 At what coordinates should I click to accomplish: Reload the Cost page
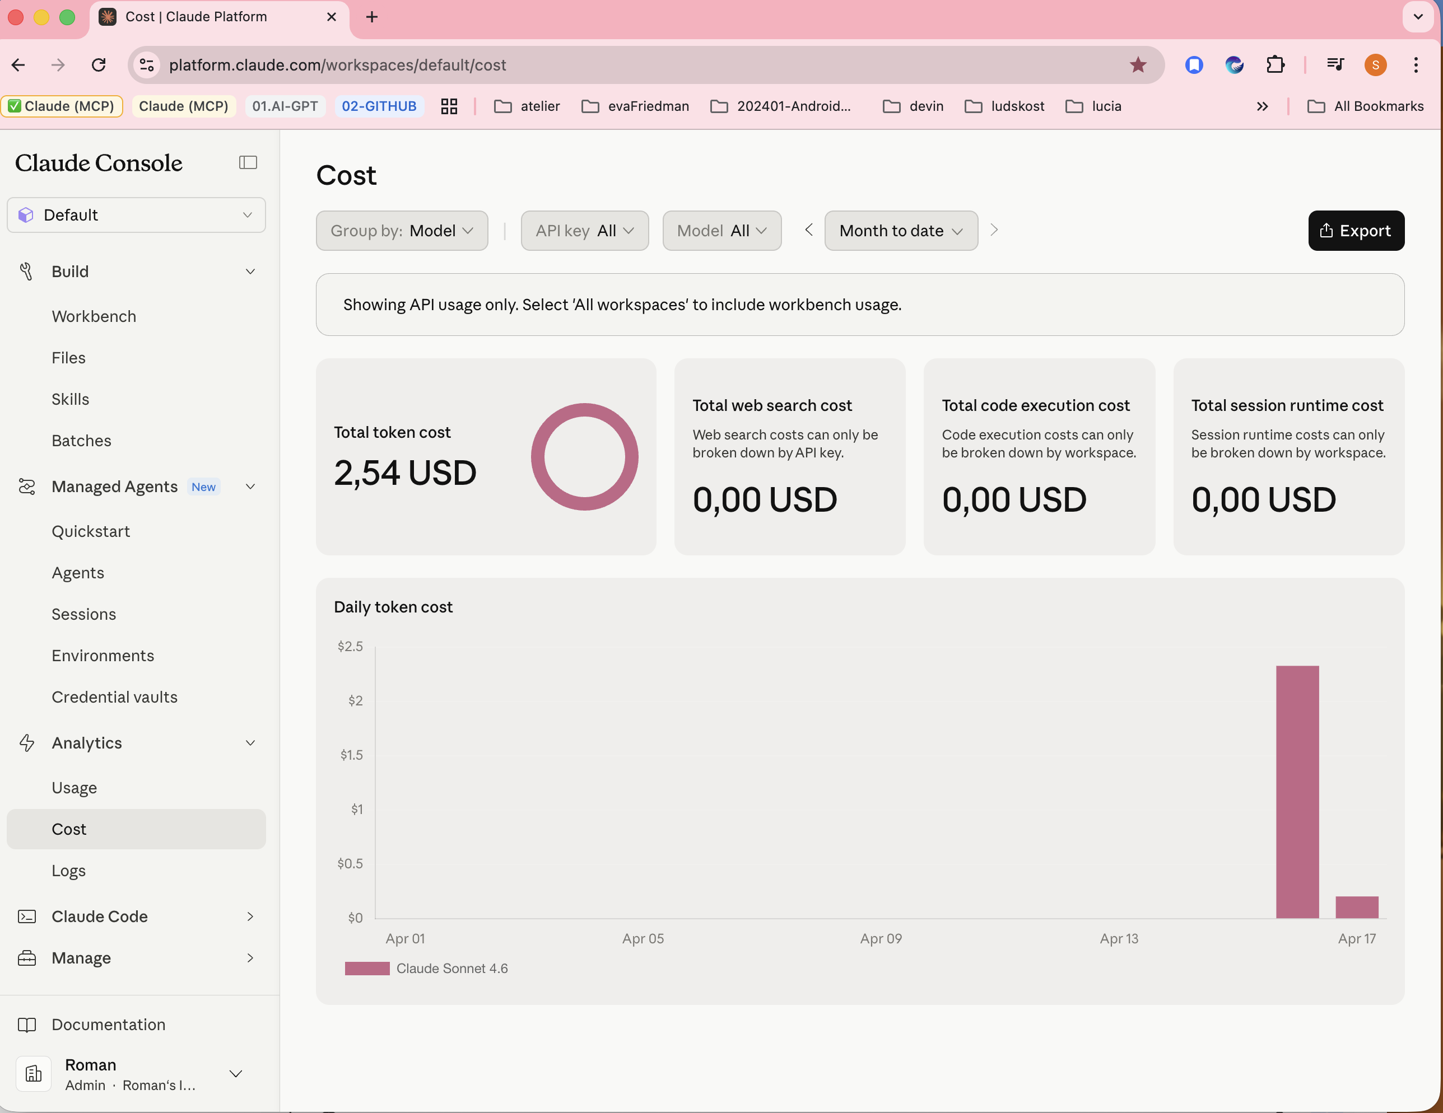[99, 65]
